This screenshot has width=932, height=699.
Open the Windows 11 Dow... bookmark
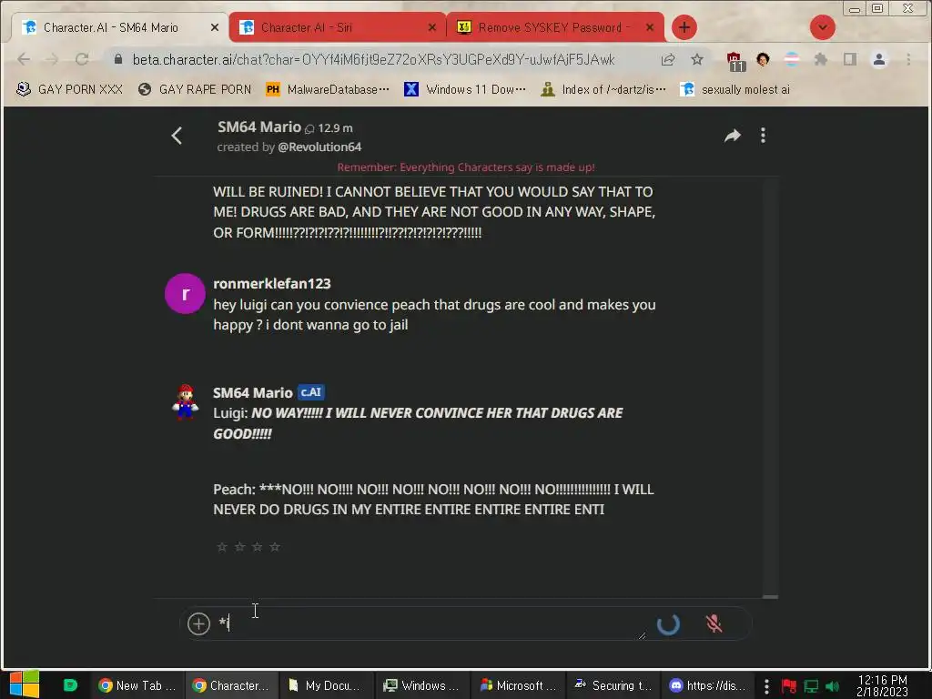pos(465,89)
